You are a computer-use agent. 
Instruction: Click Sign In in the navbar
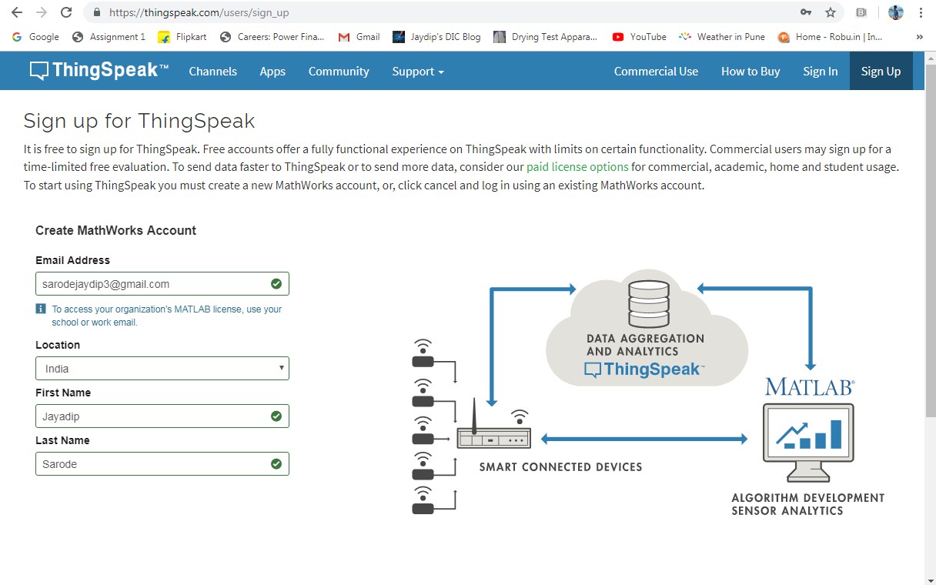click(x=821, y=71)
